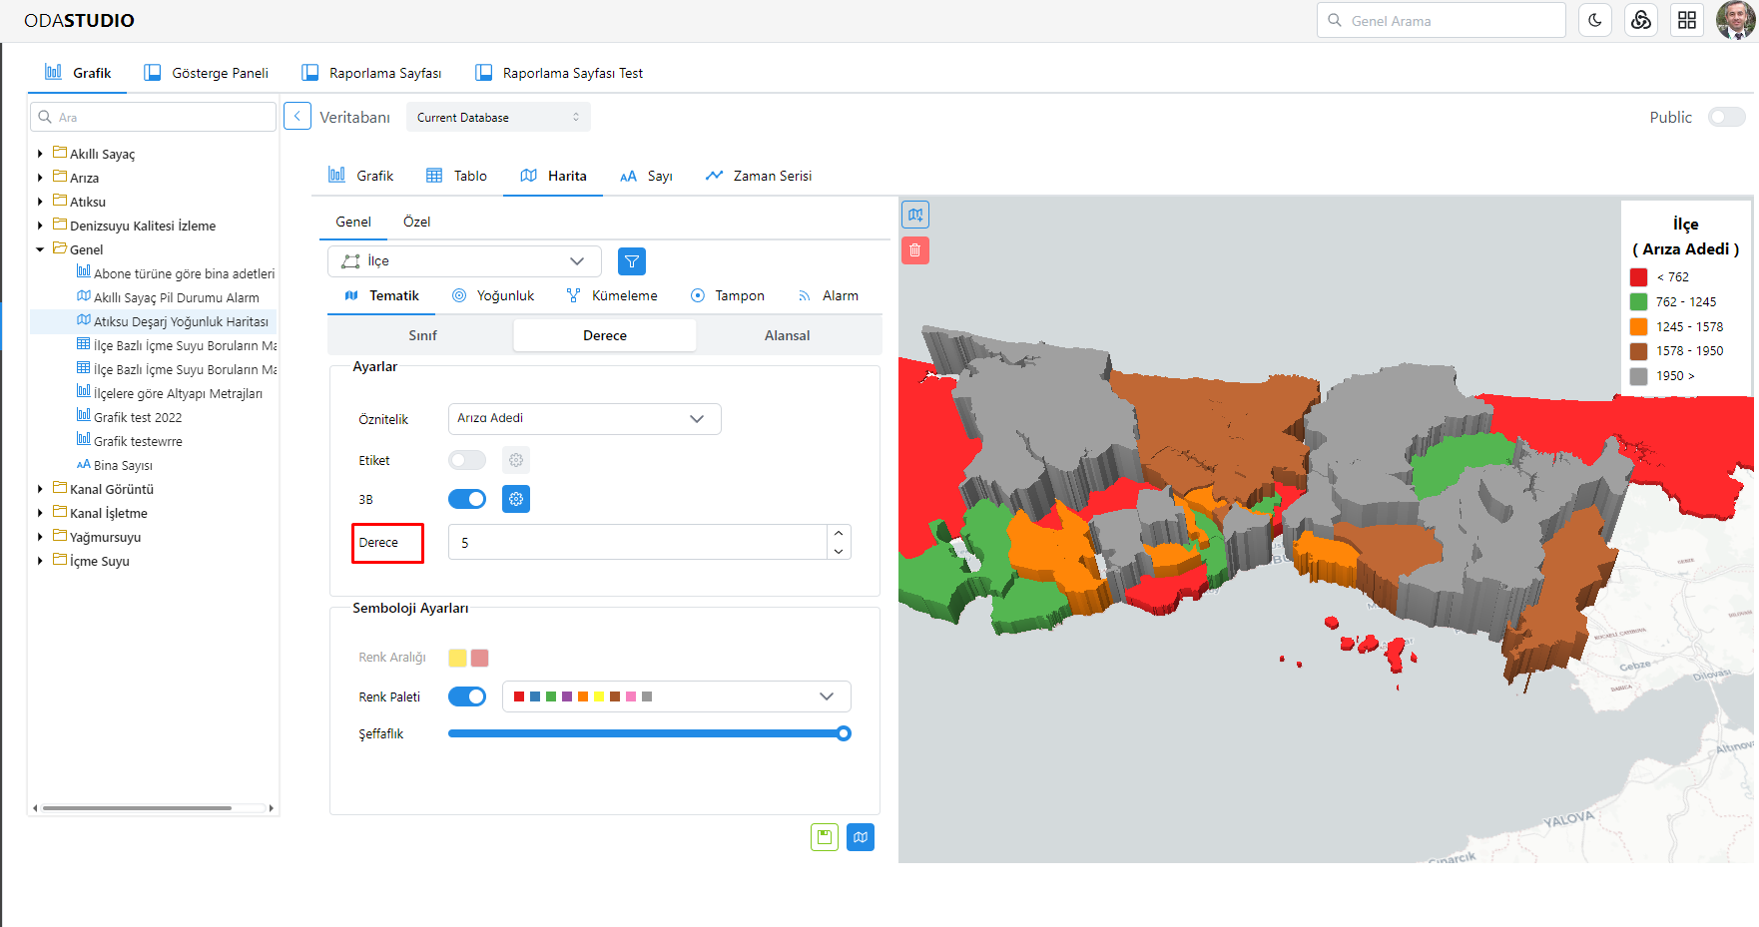Disable the 3B toggle switch
This screenshot has width=1759, height=927.
tap(466, 499)
